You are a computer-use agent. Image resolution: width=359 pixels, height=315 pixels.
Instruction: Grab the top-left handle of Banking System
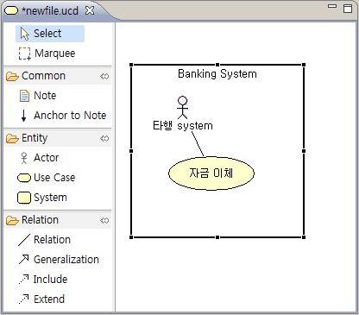(x=131, y=65)
